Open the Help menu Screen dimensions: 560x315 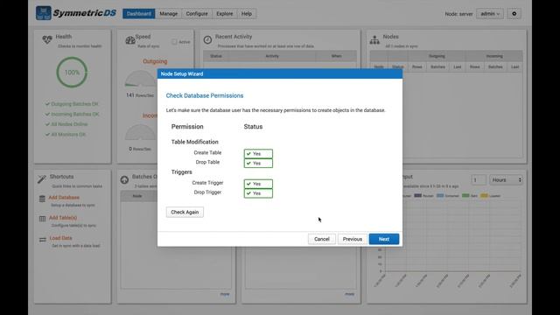tap(247, 14)
